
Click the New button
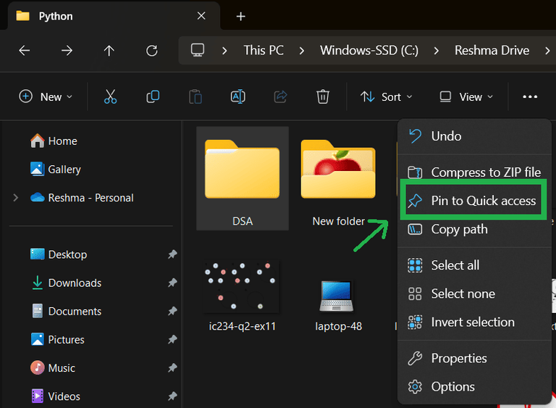click(x=46, y=96)
